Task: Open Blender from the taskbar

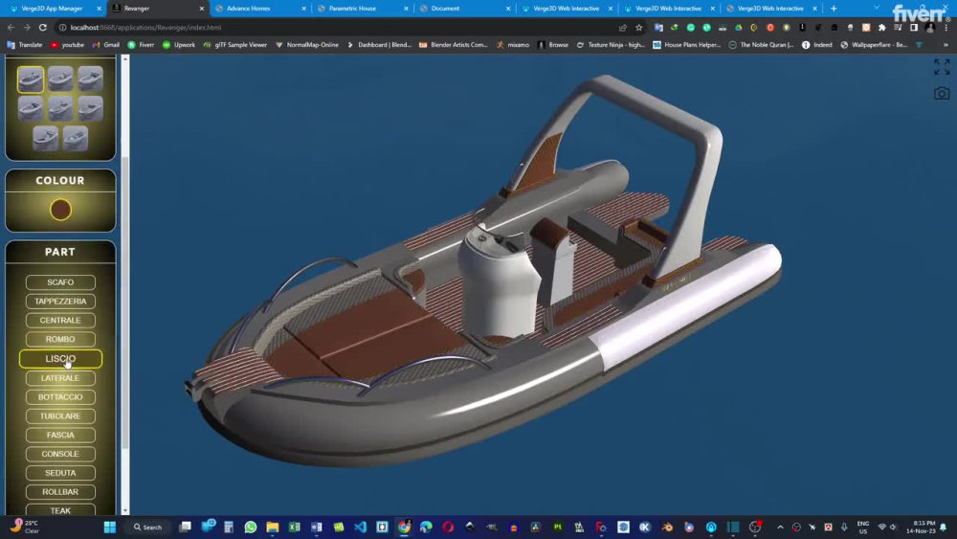Action: click(667, 527)
